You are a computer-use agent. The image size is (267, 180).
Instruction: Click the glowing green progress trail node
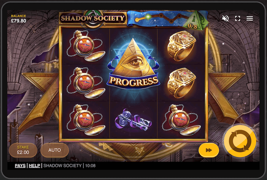[148, 17]
